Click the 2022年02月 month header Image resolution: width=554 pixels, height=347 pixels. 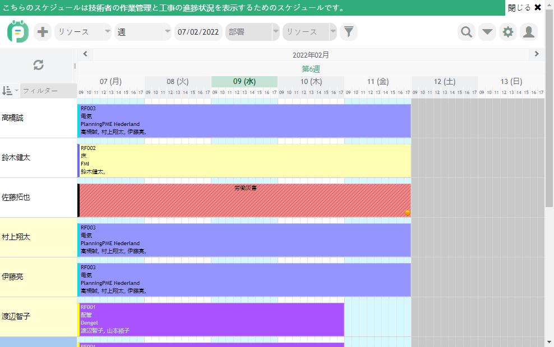[x=311, y=55]
